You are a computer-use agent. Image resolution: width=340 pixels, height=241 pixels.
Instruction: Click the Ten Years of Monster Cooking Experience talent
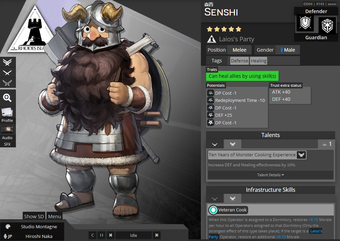point(252,155)
